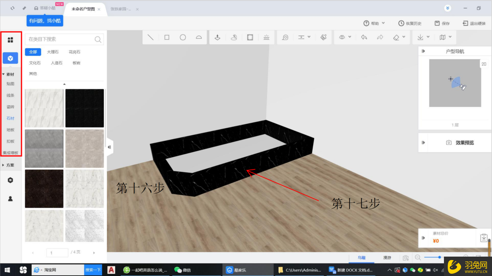This screenshot has width=492, height=276.
Task: Open the 贴图 material category
Action: pyautogui.click(x=10, y=84)
